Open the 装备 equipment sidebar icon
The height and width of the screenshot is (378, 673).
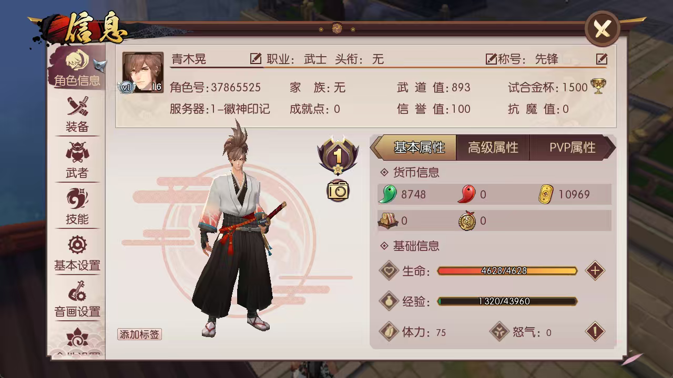(77, 114)
